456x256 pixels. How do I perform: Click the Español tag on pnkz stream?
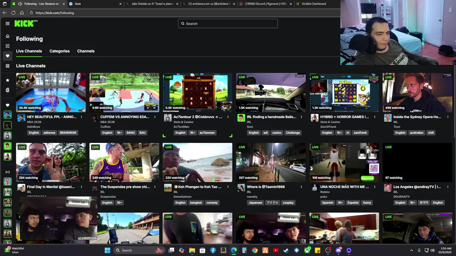pos(353,203)
